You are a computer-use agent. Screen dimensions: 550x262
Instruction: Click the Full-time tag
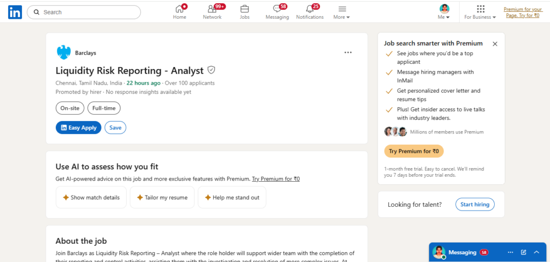coord(104,108)
